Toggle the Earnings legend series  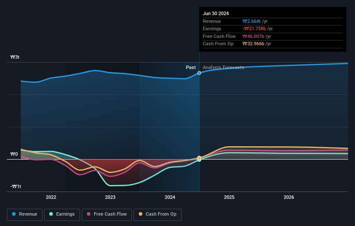[62, 214]
